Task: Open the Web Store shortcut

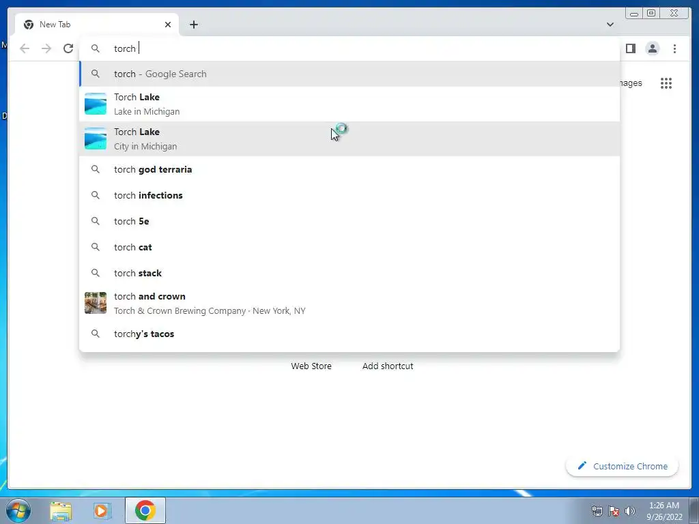Action: [311, 366]
